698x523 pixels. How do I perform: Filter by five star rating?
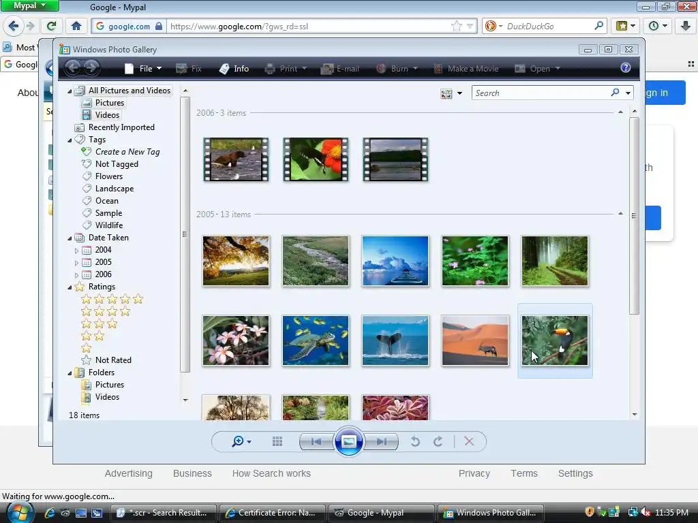(112, 299)
